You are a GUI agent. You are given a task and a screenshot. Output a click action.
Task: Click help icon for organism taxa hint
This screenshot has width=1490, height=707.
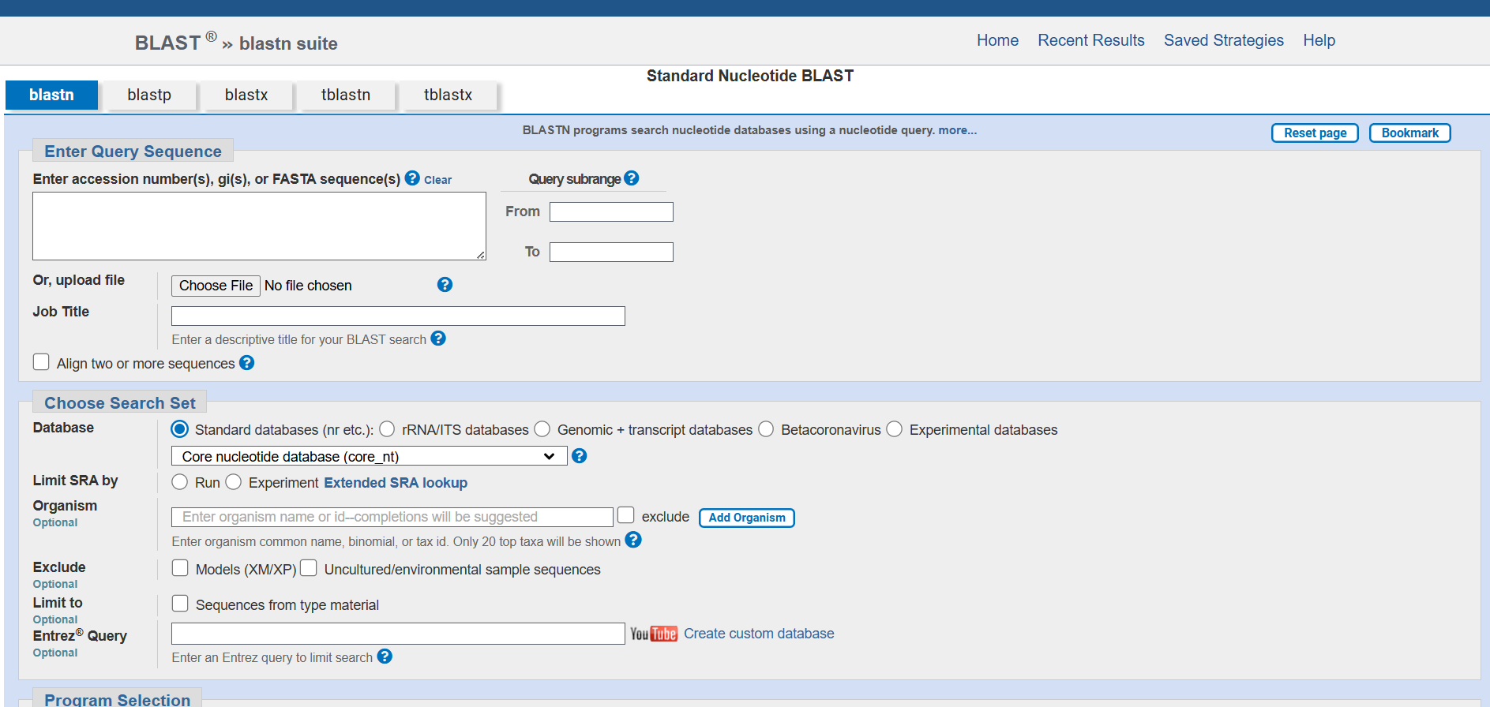click(633, 540)
